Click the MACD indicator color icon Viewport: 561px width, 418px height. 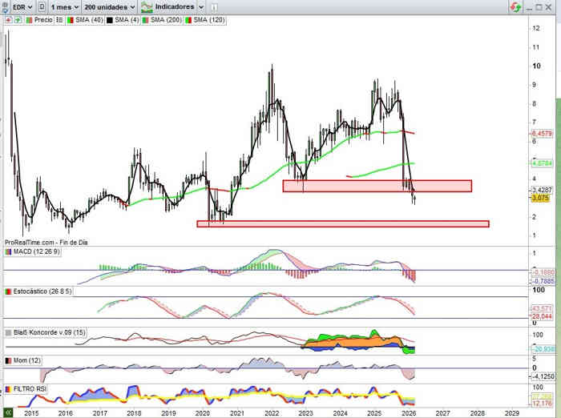[x=8, y=251]
